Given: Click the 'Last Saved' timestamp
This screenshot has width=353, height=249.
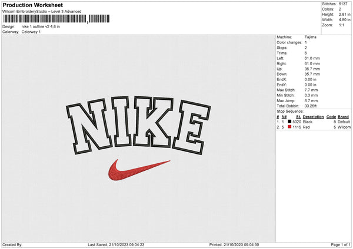Looking at the screenshot, I should pos(116,245).
